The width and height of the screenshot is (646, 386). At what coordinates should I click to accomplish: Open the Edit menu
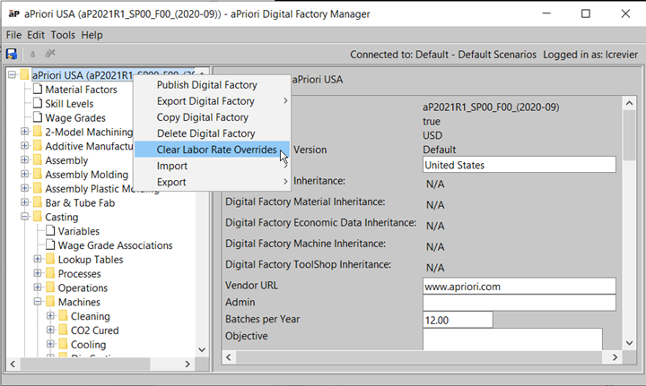36,35
